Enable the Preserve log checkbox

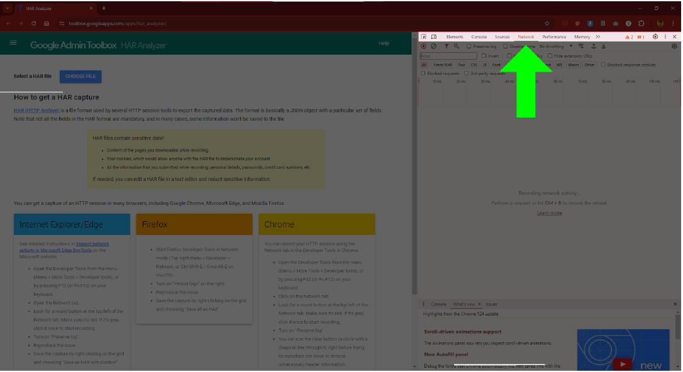tap(469, 46)
